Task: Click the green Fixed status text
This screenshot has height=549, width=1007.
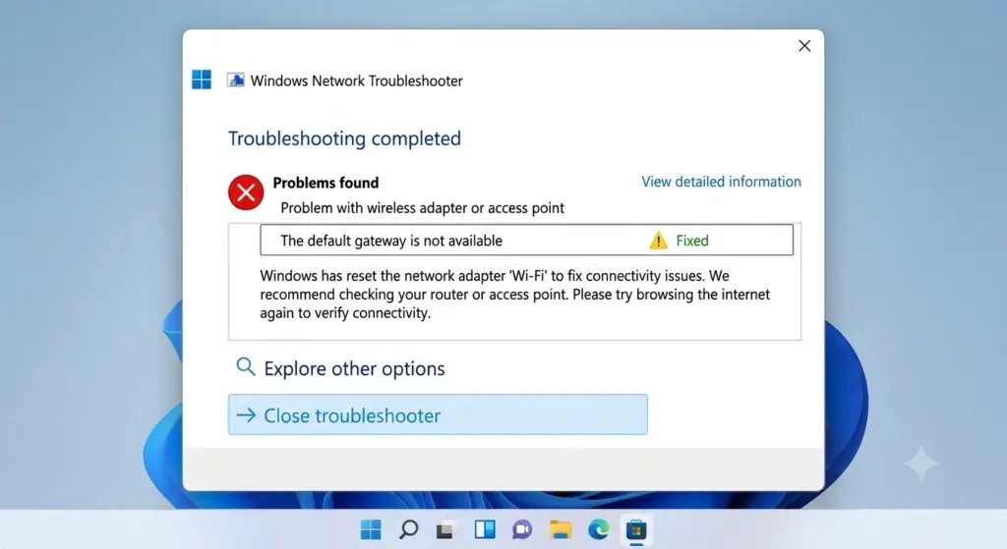Action: point(692,241)
